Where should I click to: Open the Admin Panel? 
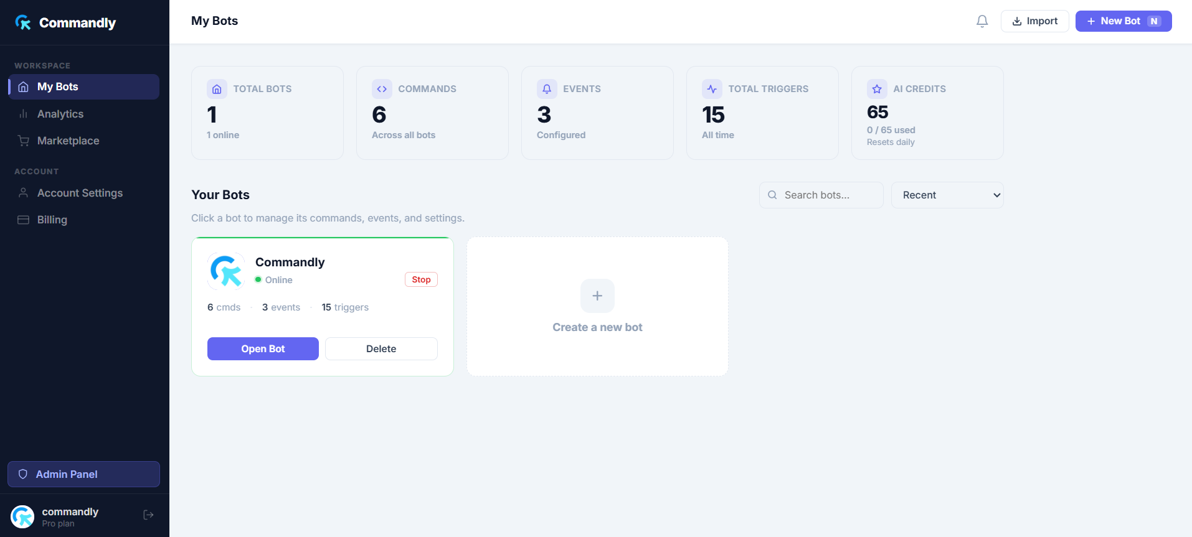[83, 474]
